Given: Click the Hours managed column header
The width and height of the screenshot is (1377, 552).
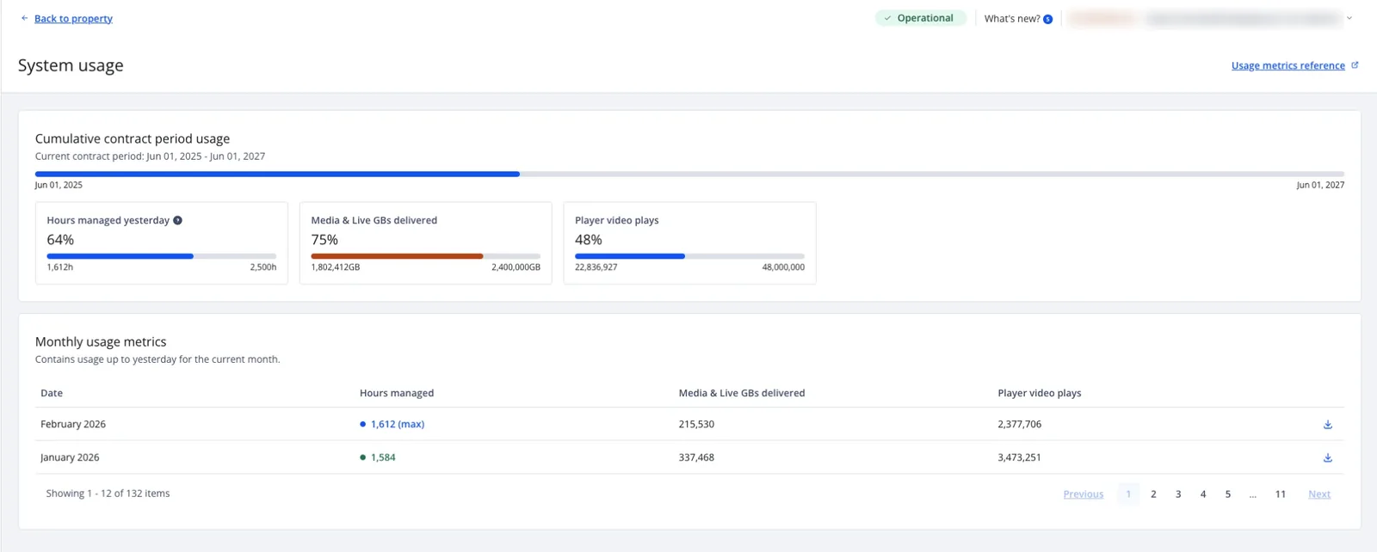Looking at the screenshot, I should pyautogui.click(x=397, y=393).
